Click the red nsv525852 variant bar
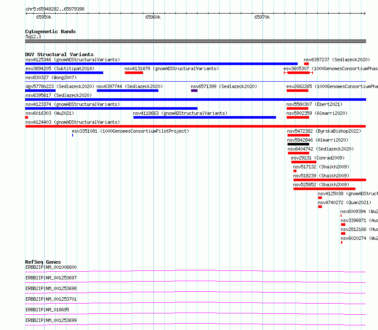 click(x=324, y=189)
